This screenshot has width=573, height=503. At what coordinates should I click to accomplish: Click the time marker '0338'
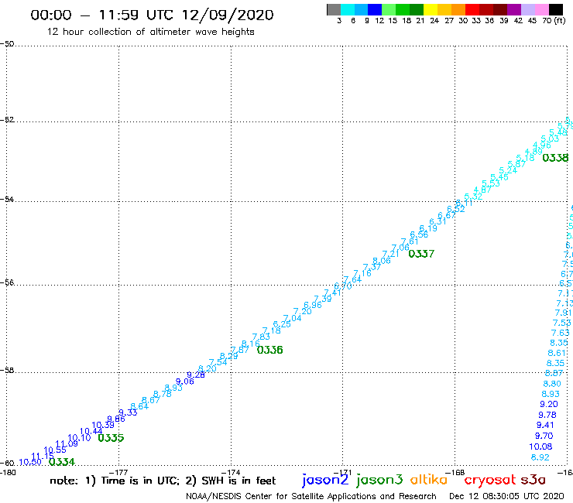555,158
